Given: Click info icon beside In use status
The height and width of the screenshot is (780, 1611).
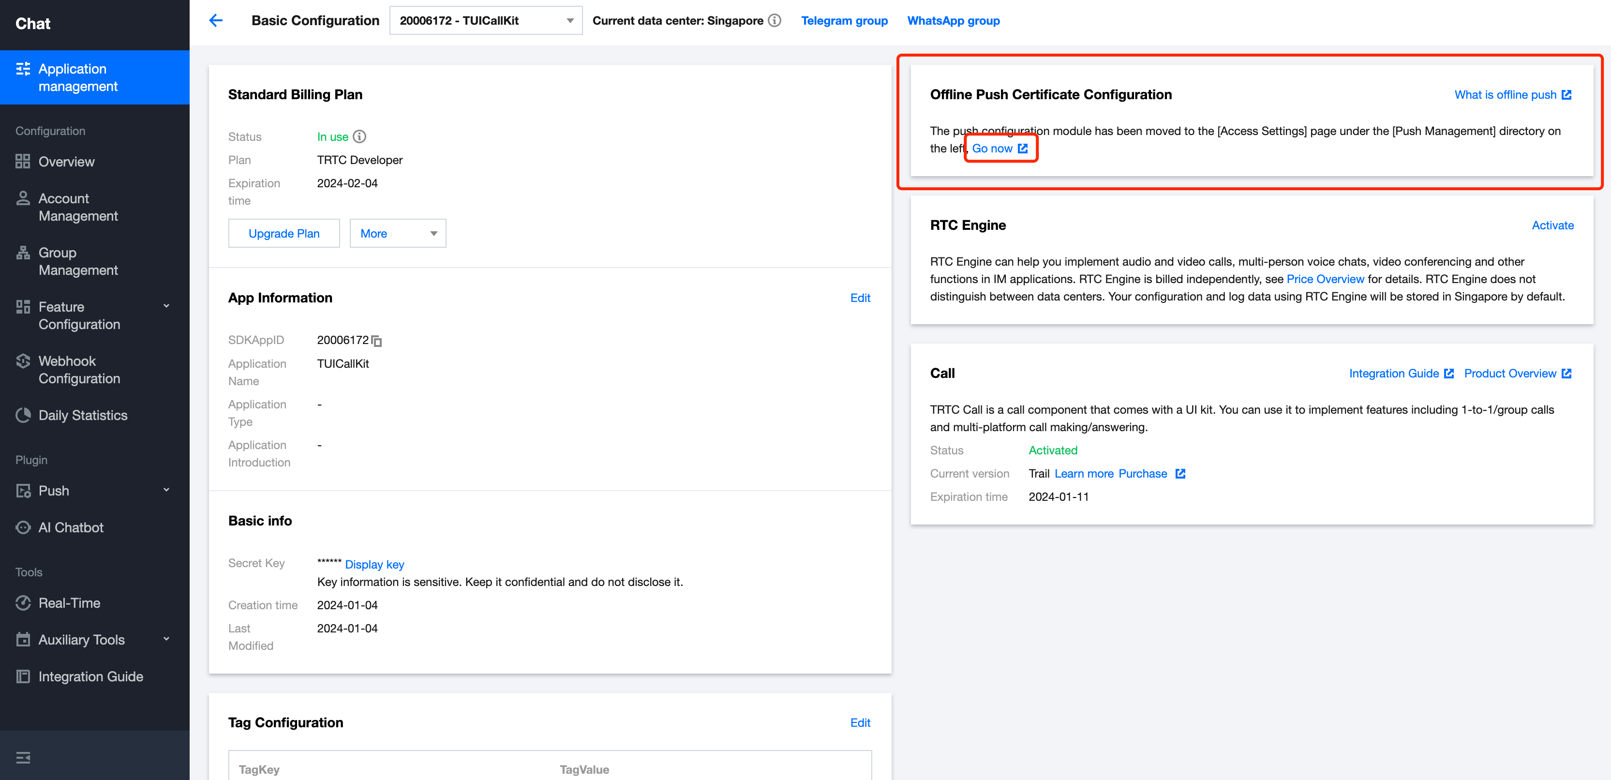Looking at the screenshot, I should point(359,136).
